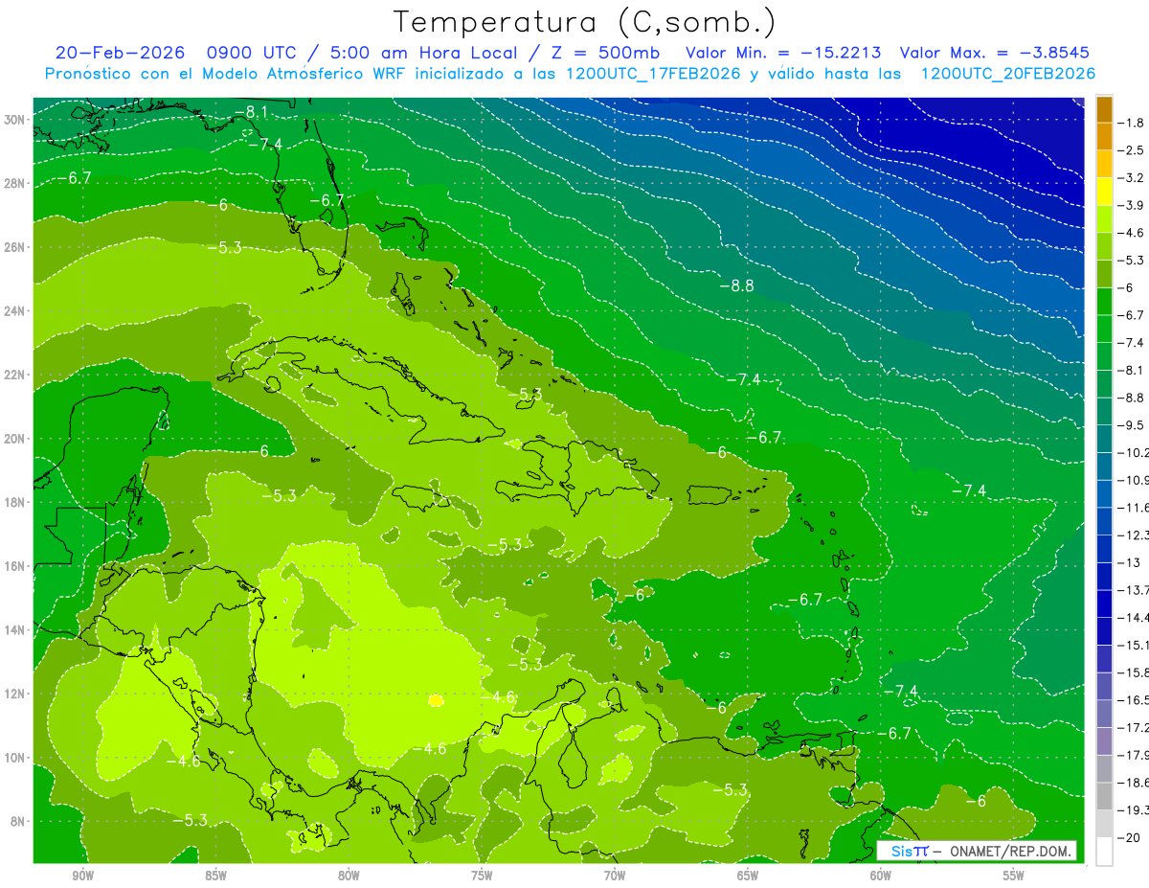
Task: Click the title "Temperatura (C,somb.)"
Action: tap(585, 21)
